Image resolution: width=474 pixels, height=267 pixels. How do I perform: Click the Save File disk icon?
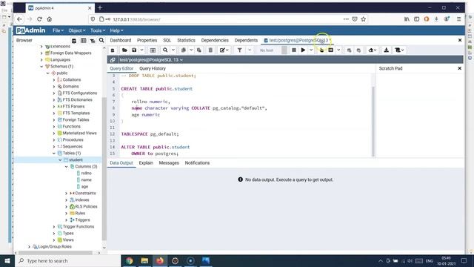(x=134, y=50)
